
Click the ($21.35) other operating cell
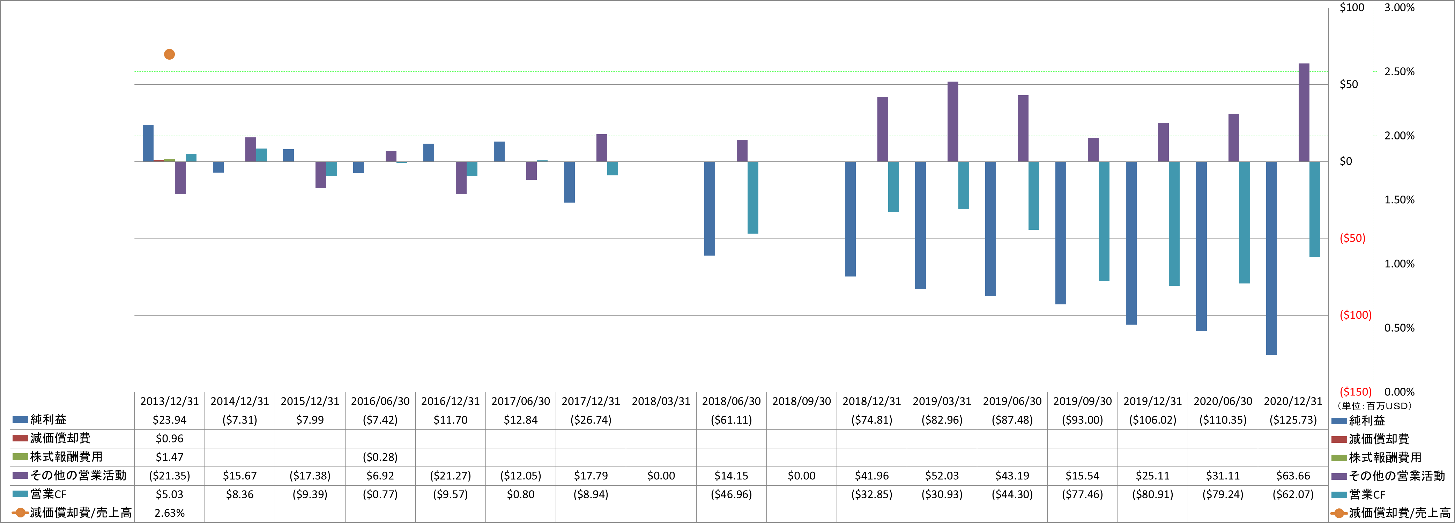(x=170, y=476)
